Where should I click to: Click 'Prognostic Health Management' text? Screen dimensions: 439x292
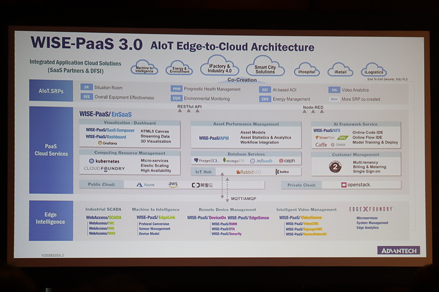(212, 89)
